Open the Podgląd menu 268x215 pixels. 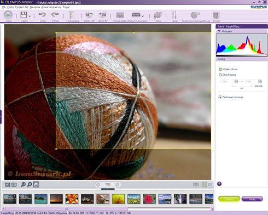(19, 7)
